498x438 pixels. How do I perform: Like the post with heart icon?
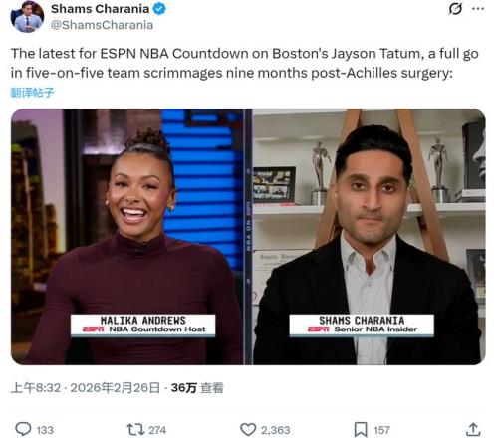tap(248, 430)
